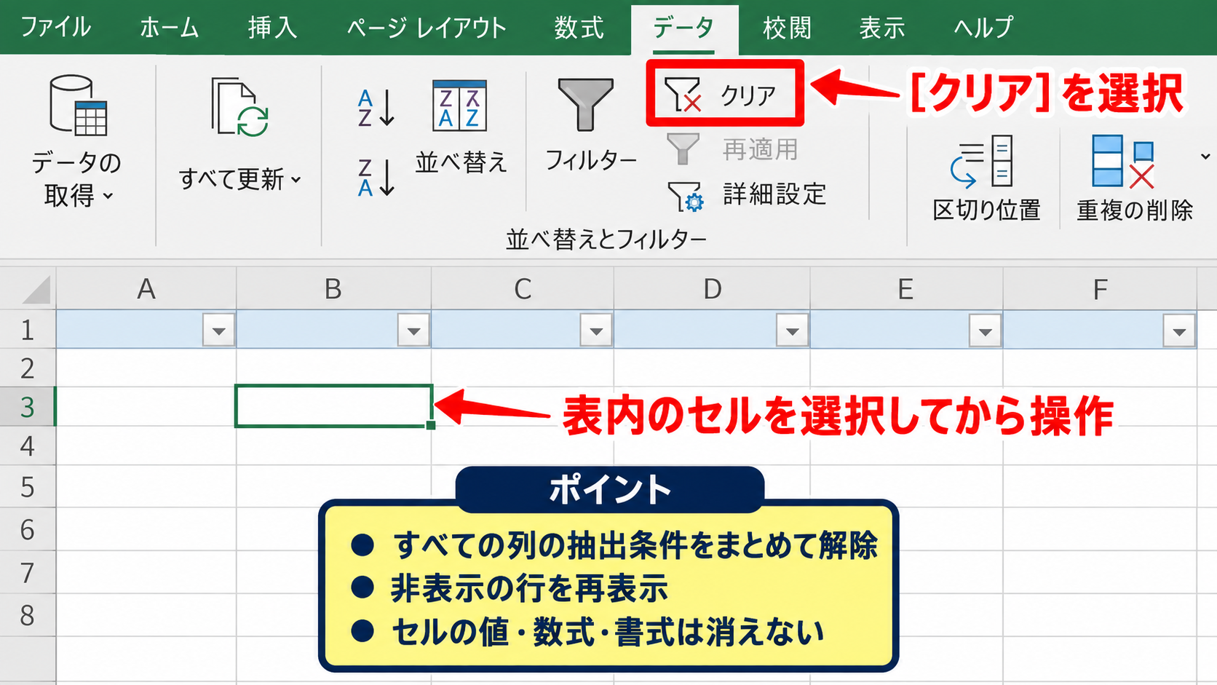Viewport: 1217px width, 685px height.
Task: Click the データの取得 database icon
Action: click(x=78, y=106)
